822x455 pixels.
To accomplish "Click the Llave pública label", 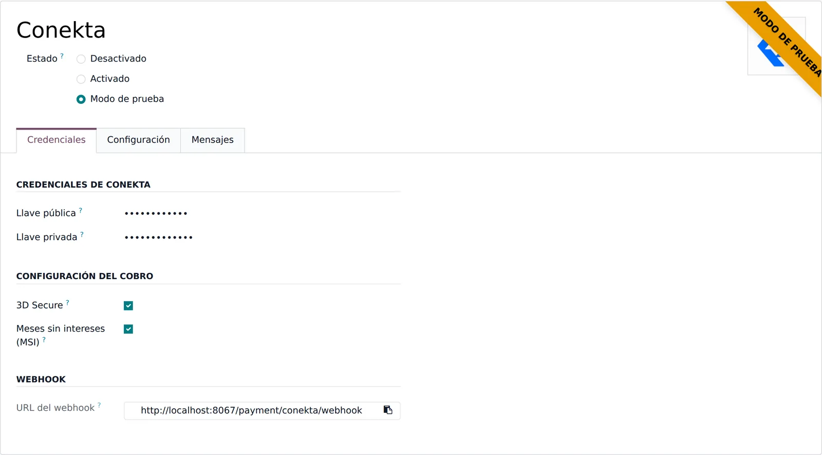I will tap(46, 213).
